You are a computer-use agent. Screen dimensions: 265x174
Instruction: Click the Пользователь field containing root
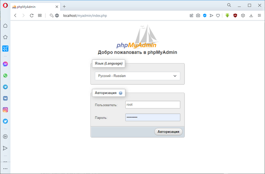(x=153, y=104)
